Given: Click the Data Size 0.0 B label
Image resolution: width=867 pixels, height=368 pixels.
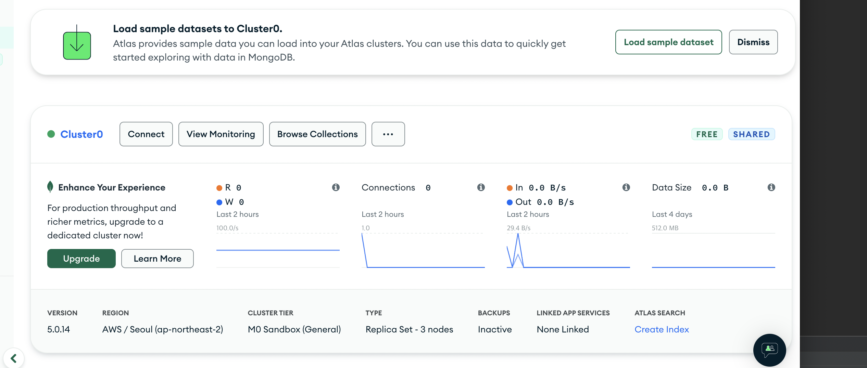Looking at the screenshot, I should point(690,187).
